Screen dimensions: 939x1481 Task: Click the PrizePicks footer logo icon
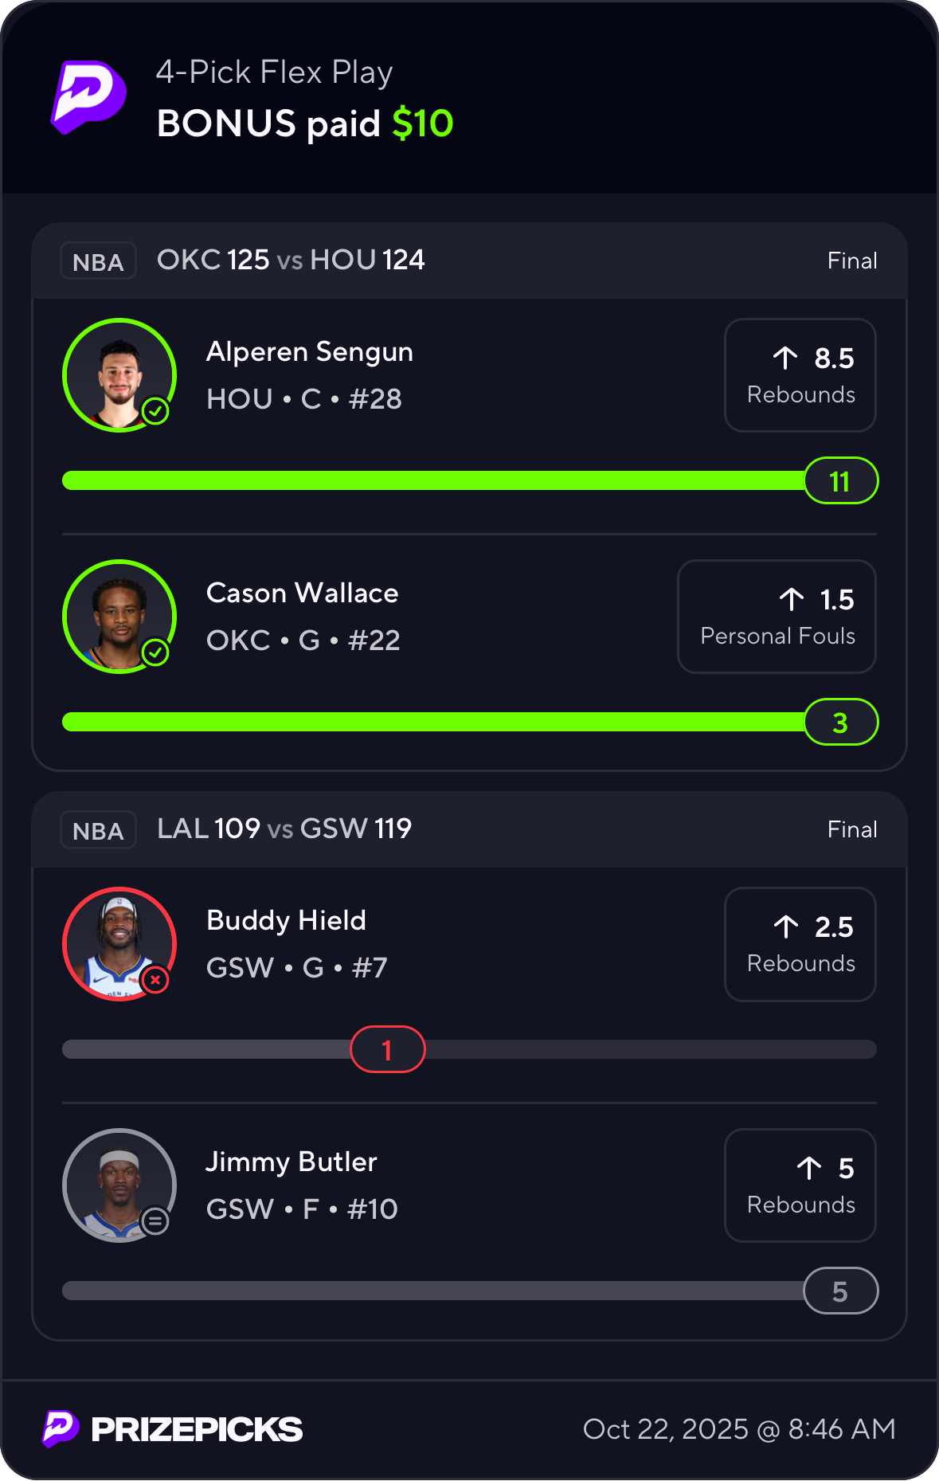60,1428
